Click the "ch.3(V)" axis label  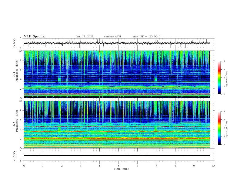tap(15, 156)
